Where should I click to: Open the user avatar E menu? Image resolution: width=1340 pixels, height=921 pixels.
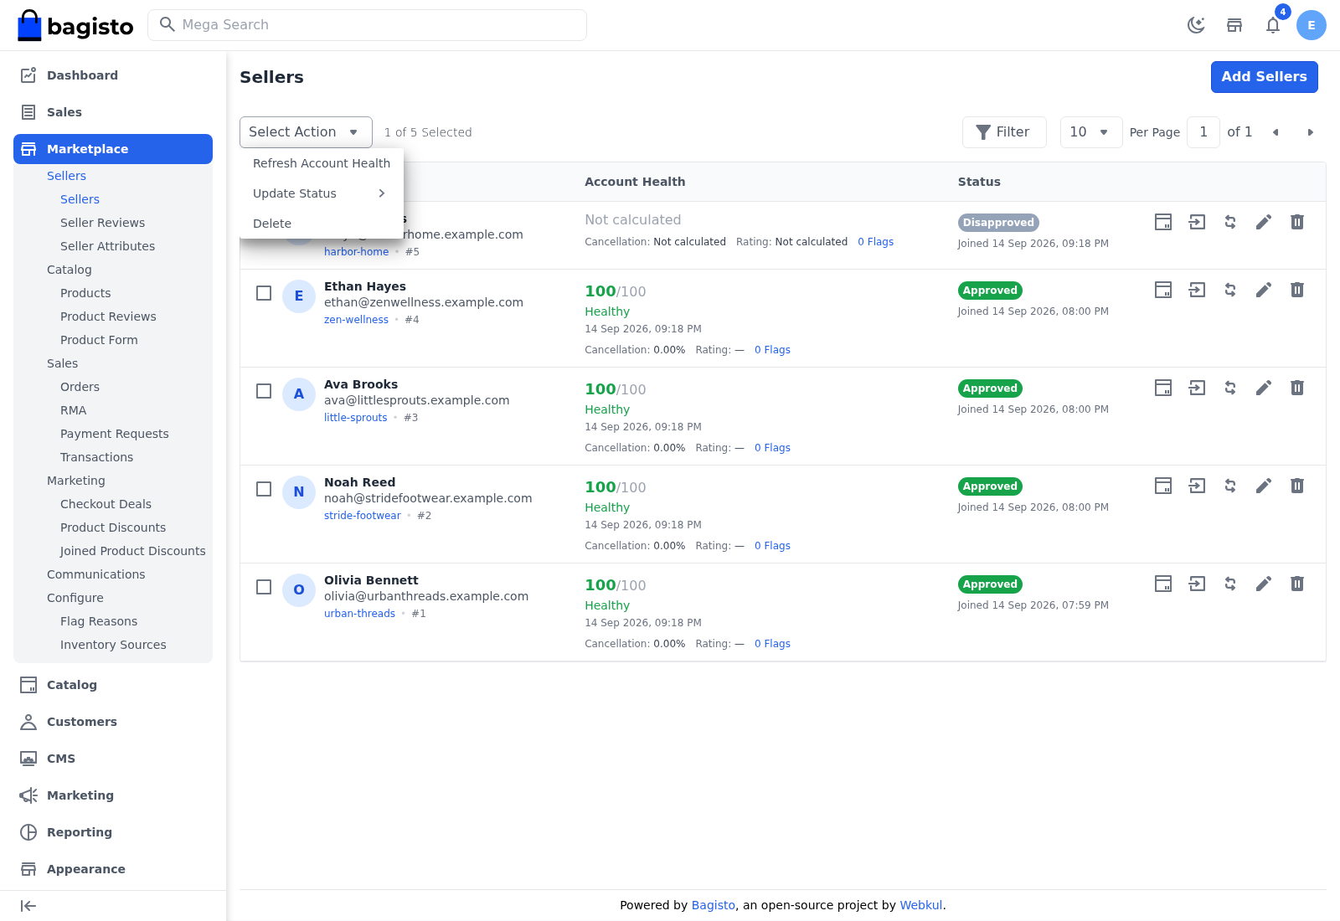coord(1312,25)
